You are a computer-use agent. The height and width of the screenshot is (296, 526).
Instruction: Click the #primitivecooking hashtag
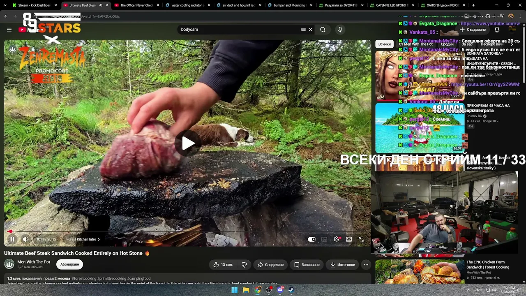tap(112, 278)
